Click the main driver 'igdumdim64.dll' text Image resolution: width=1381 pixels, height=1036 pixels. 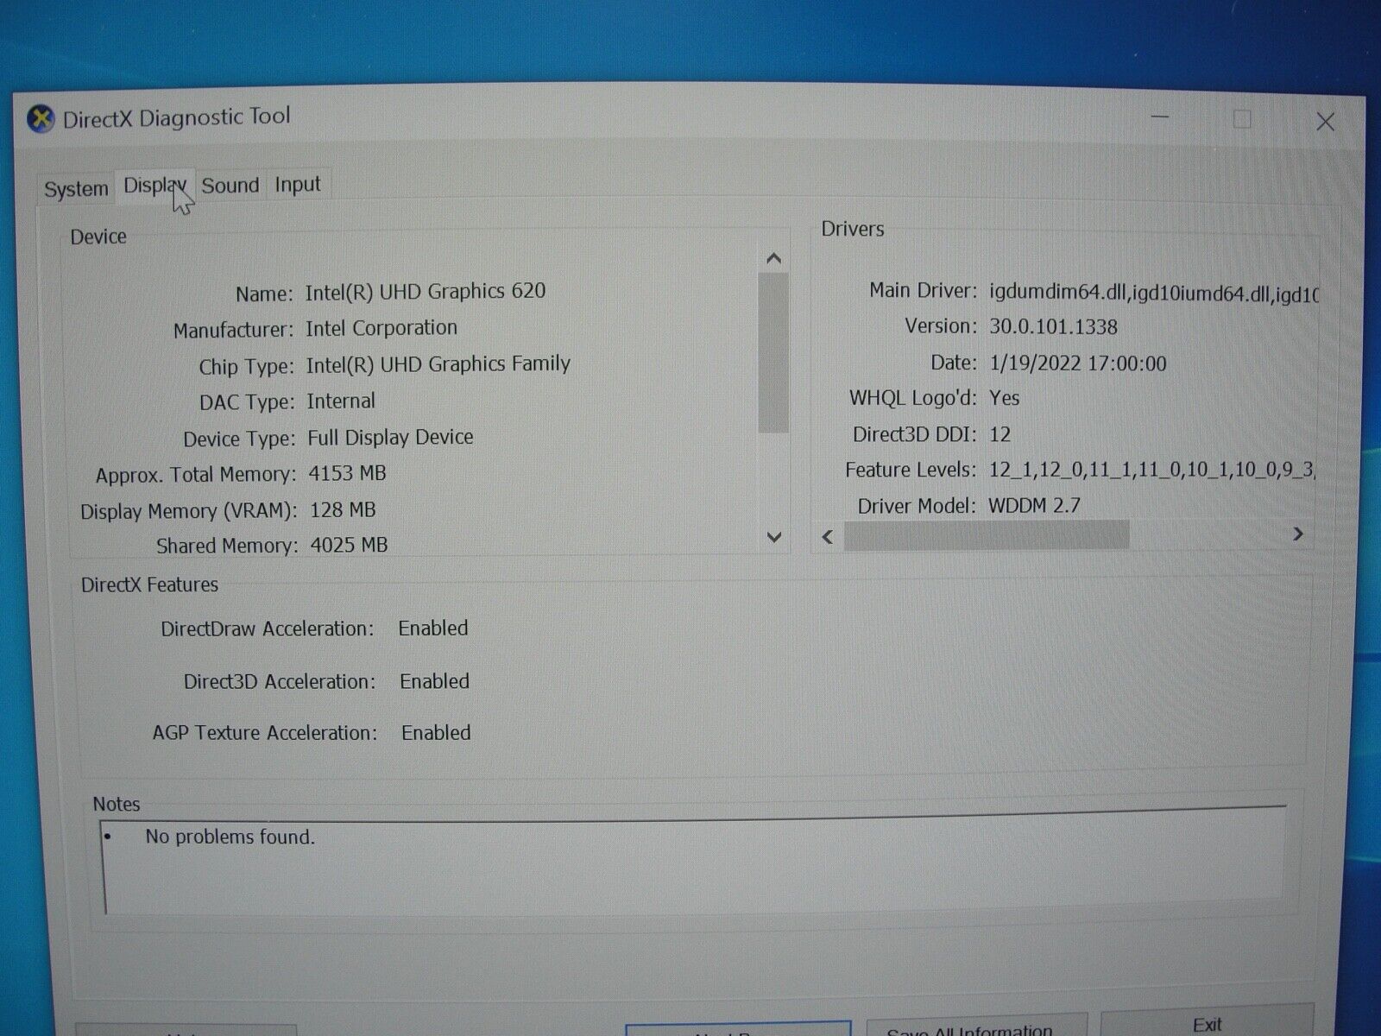pos(1057,294)
